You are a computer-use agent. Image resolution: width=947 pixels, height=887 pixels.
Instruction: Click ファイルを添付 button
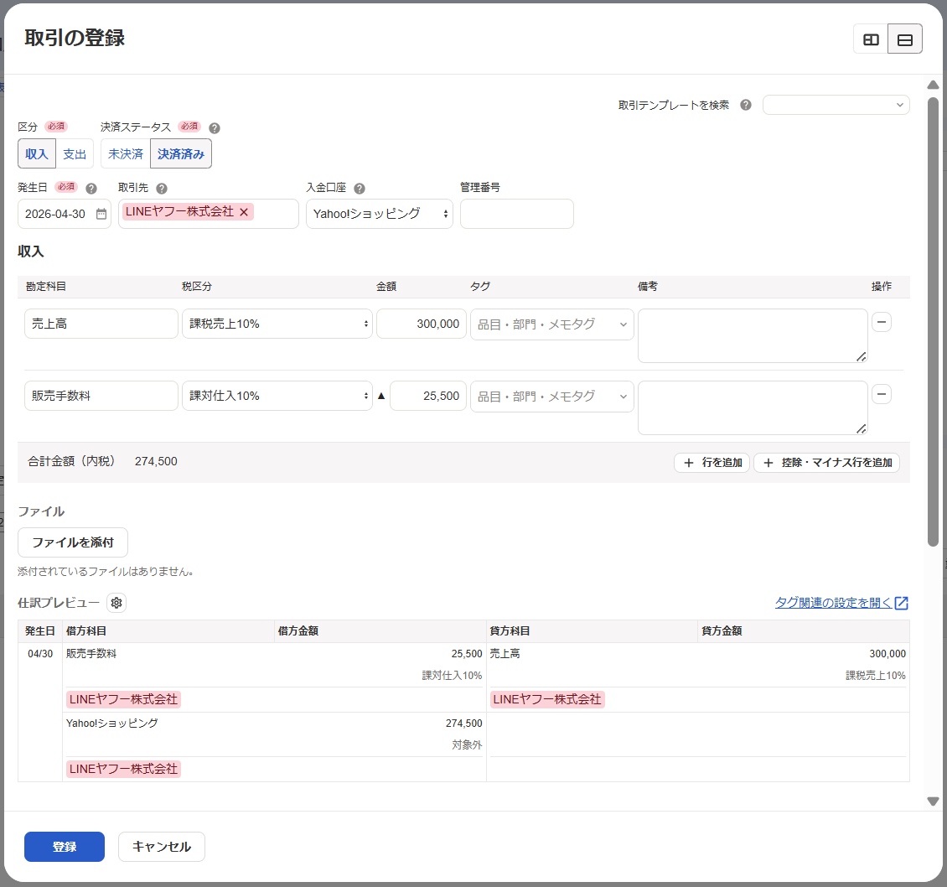click(73, 542)
